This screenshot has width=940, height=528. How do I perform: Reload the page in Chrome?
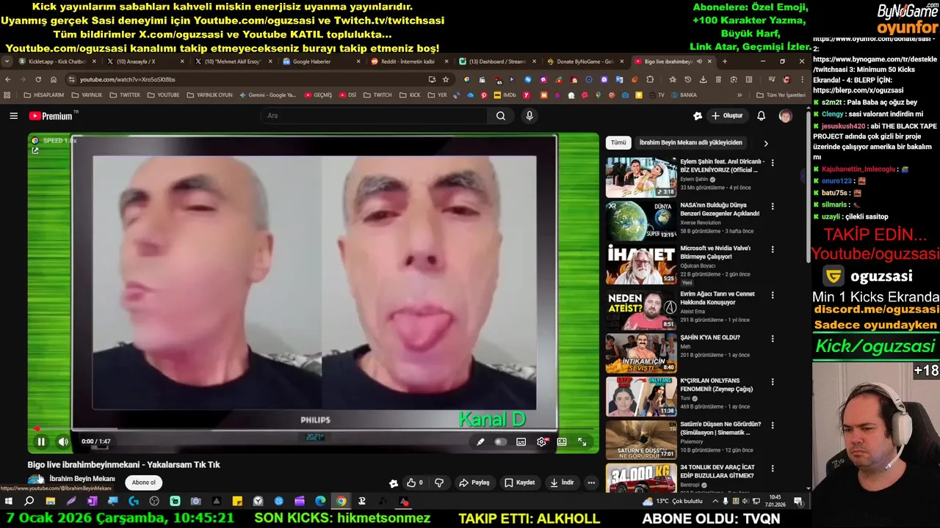[x=38, y=79]
